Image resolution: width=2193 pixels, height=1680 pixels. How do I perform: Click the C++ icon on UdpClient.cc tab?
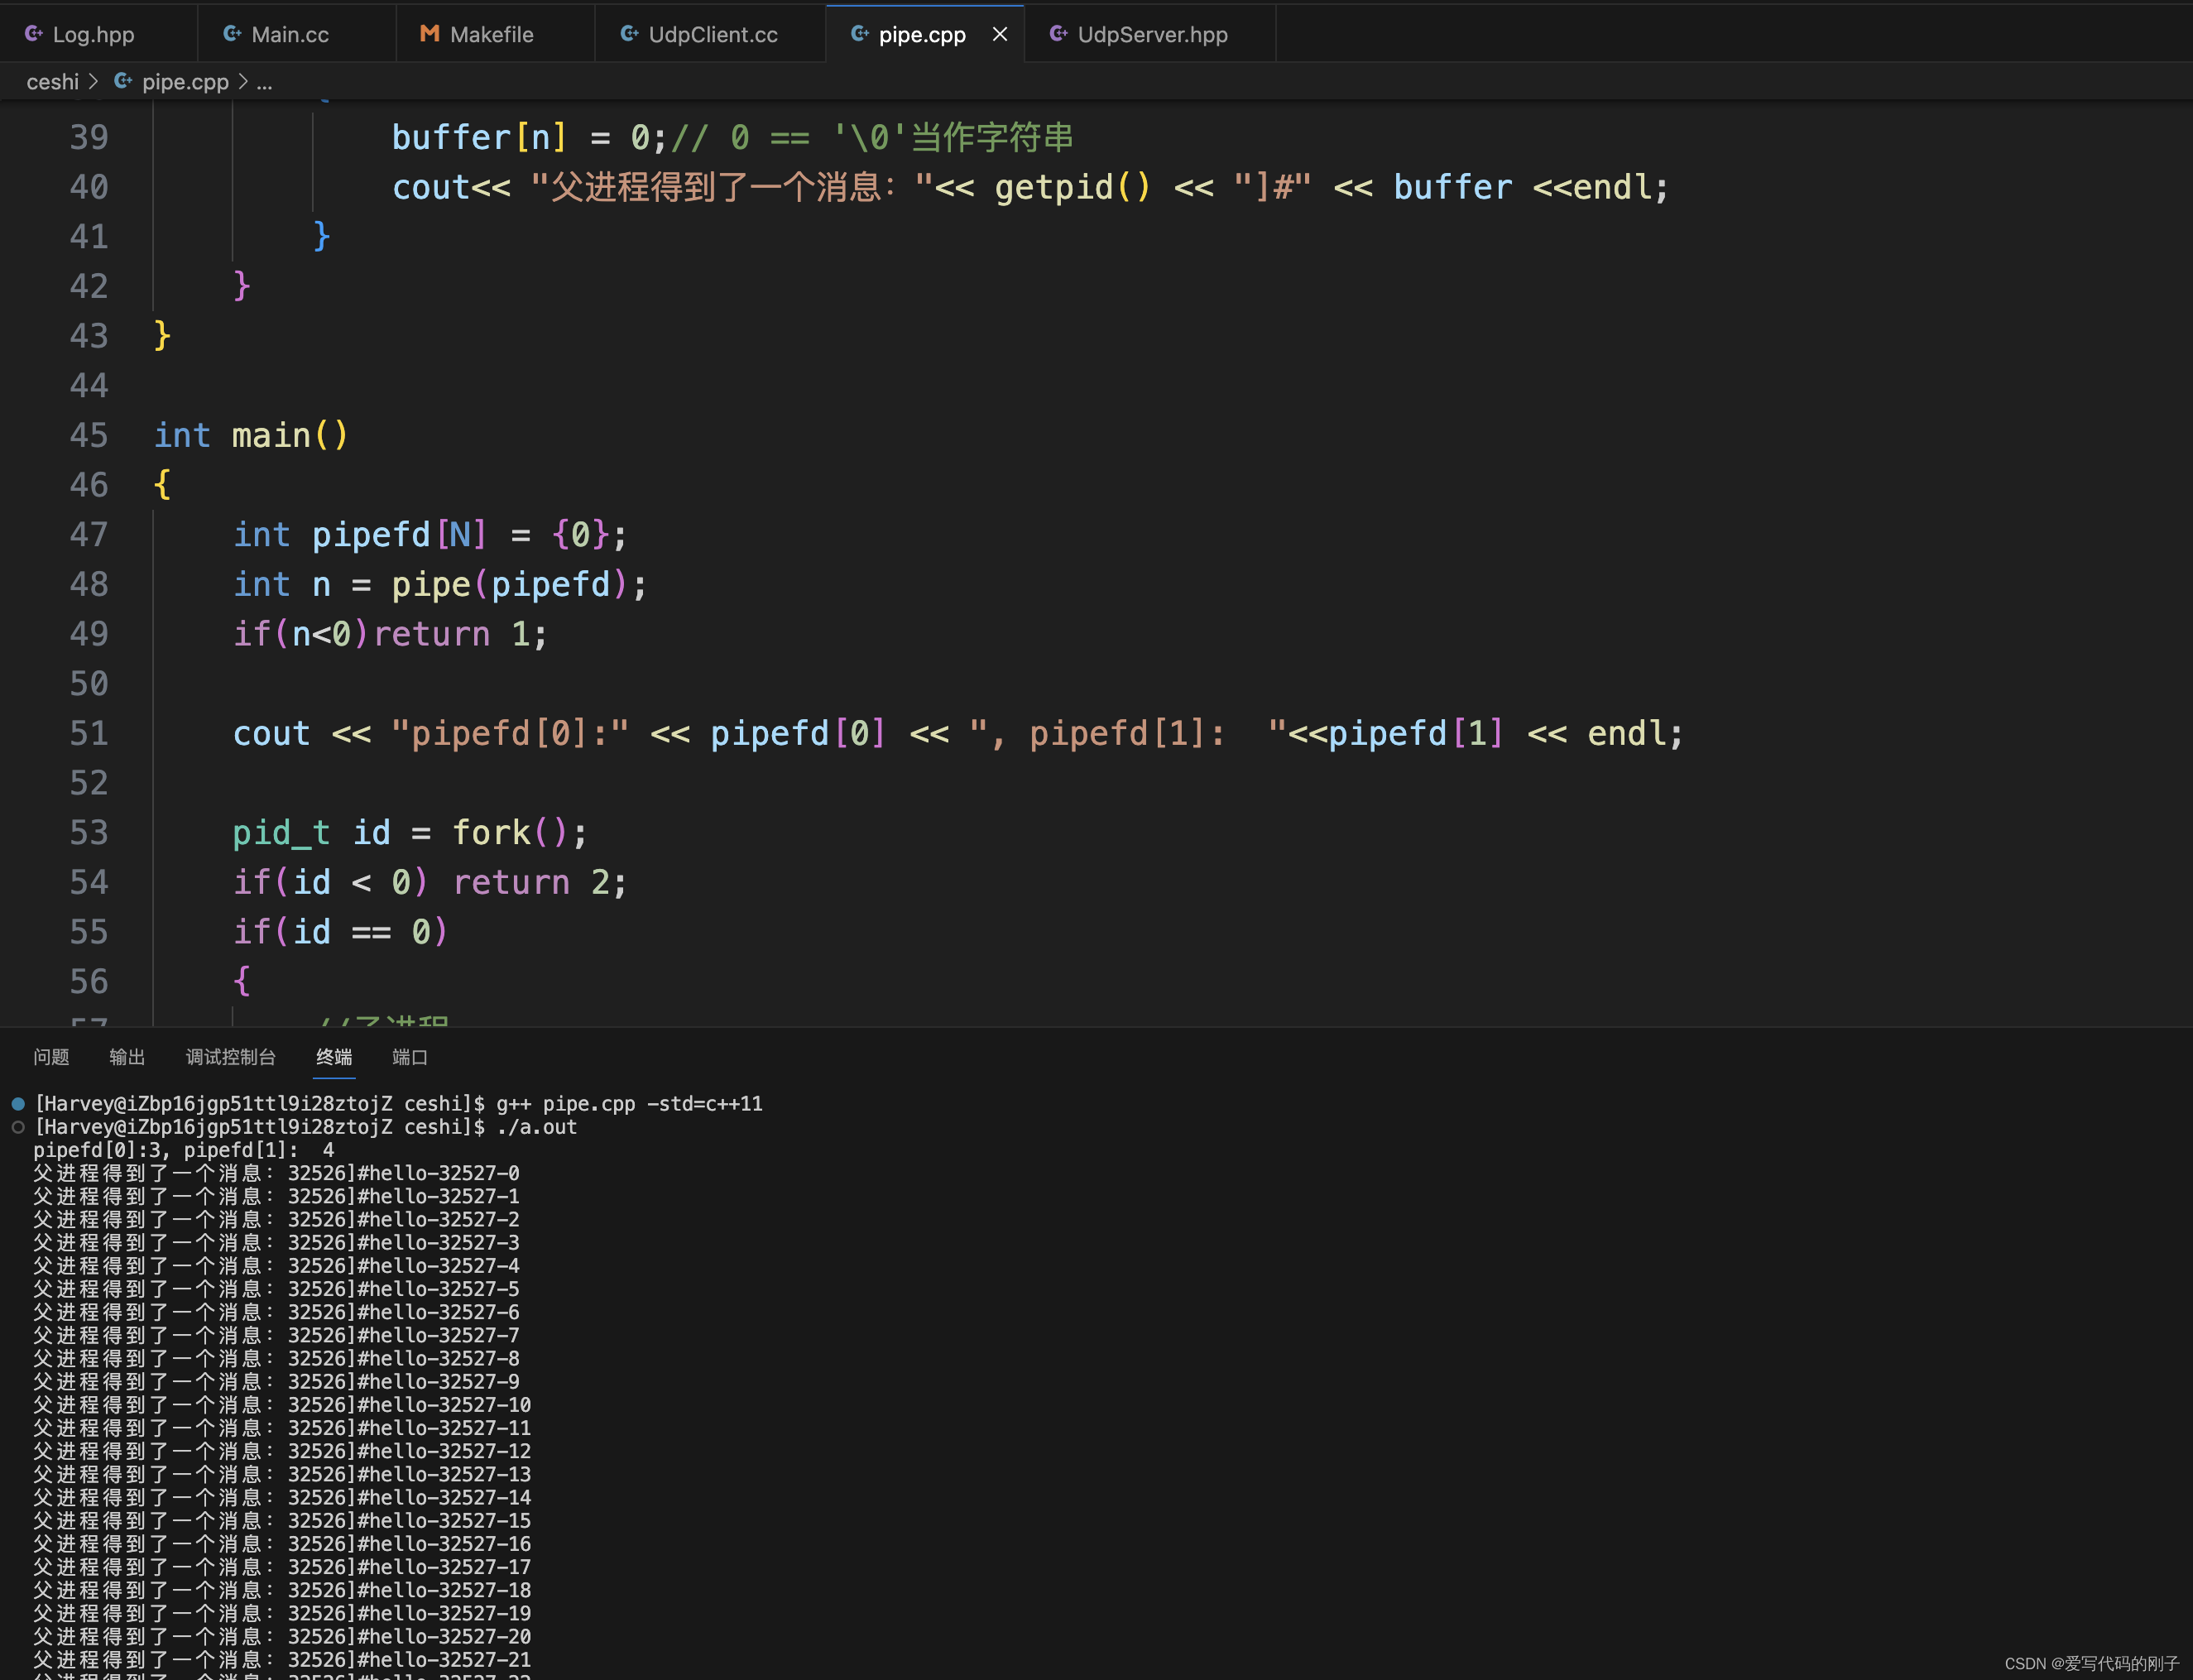(x=629, y=34)
